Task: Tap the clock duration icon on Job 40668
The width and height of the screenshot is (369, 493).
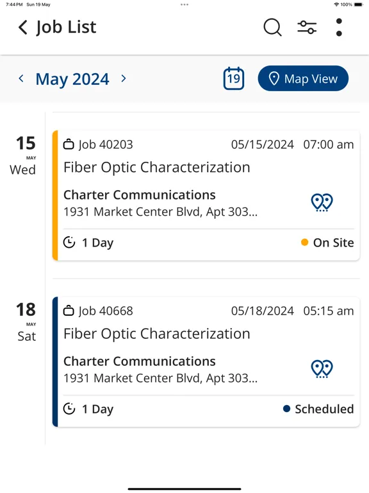Action: [69, 409]
